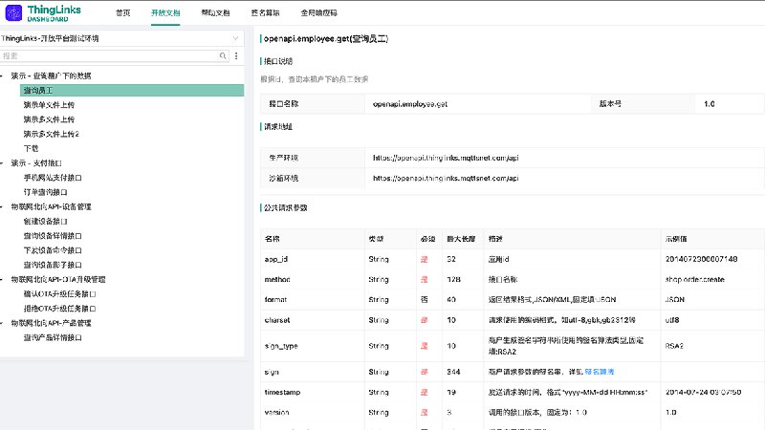Viewport: 765px width, 430px height.
Task: Open the 下载 tree item
Action: click(x=31, y=148)
